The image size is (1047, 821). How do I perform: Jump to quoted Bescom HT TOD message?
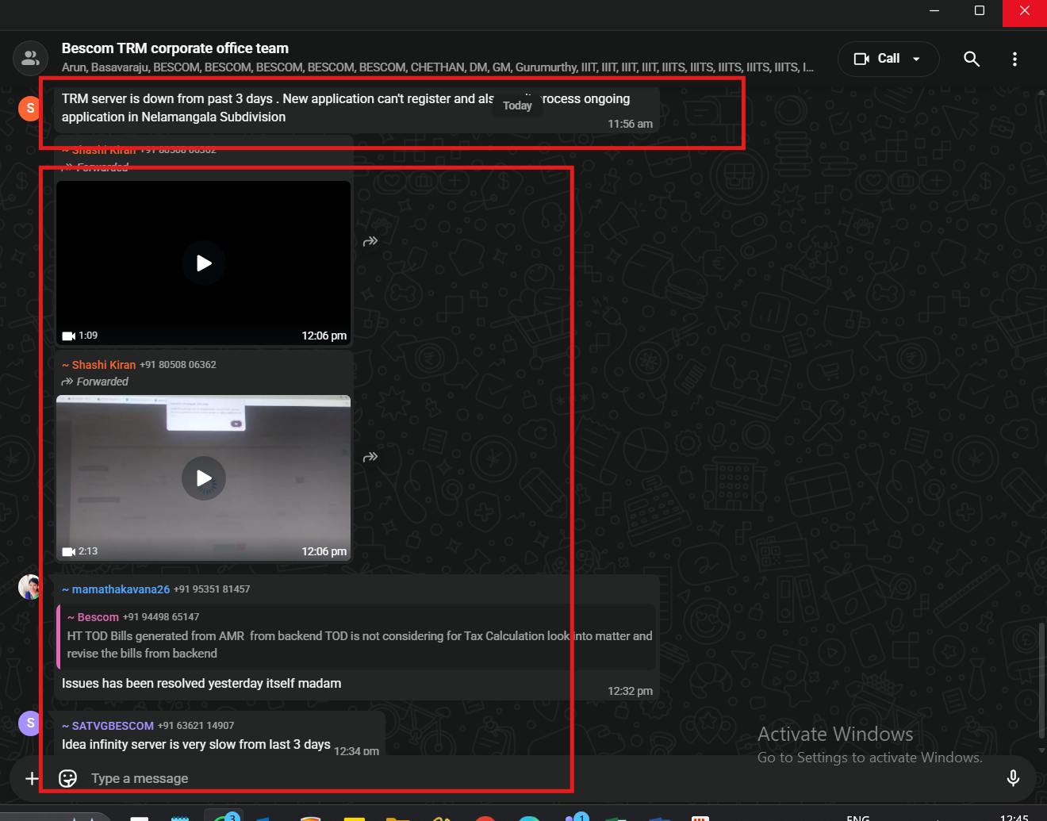(x=357, y=636)
